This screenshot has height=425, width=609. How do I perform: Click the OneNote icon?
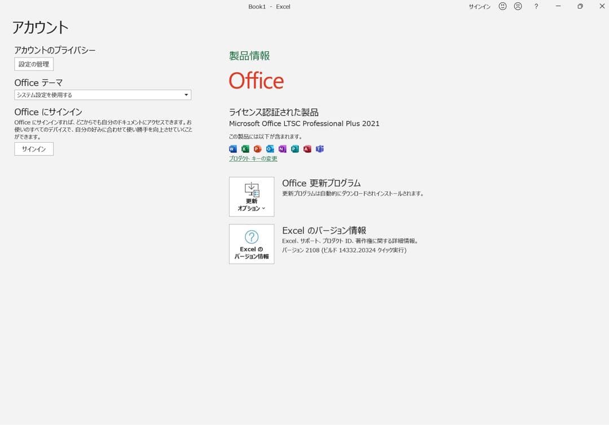tap(282, 149)
